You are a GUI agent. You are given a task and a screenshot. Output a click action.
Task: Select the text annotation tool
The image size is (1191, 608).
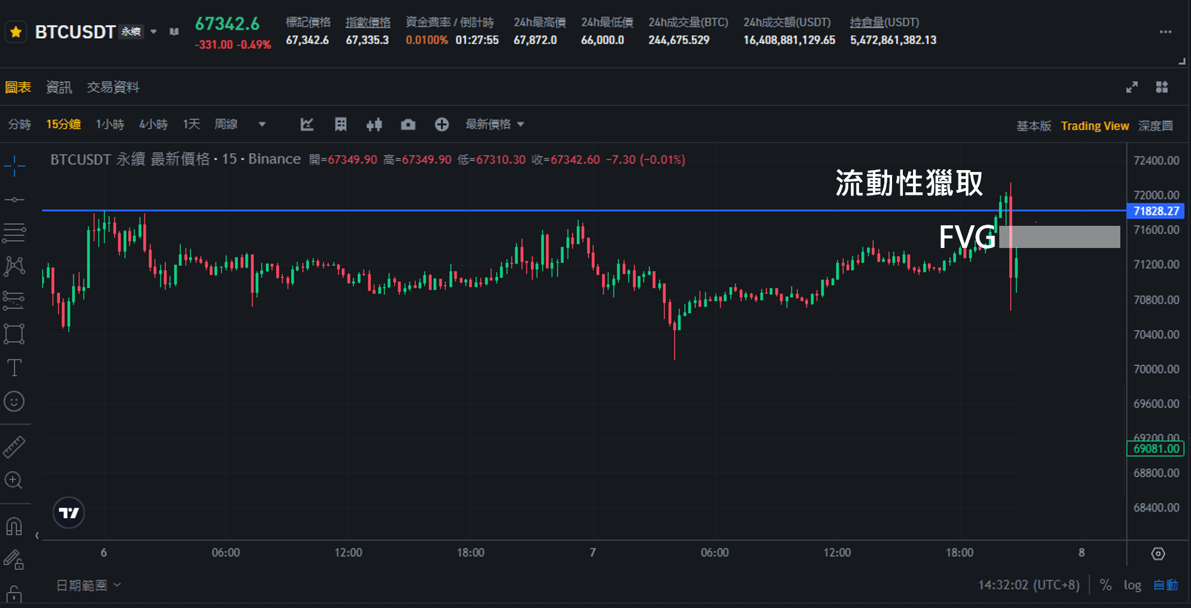pos(14,367)
